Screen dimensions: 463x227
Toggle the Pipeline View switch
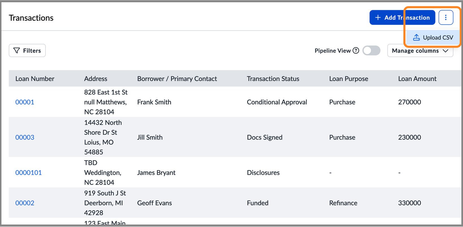coord(371,51)
